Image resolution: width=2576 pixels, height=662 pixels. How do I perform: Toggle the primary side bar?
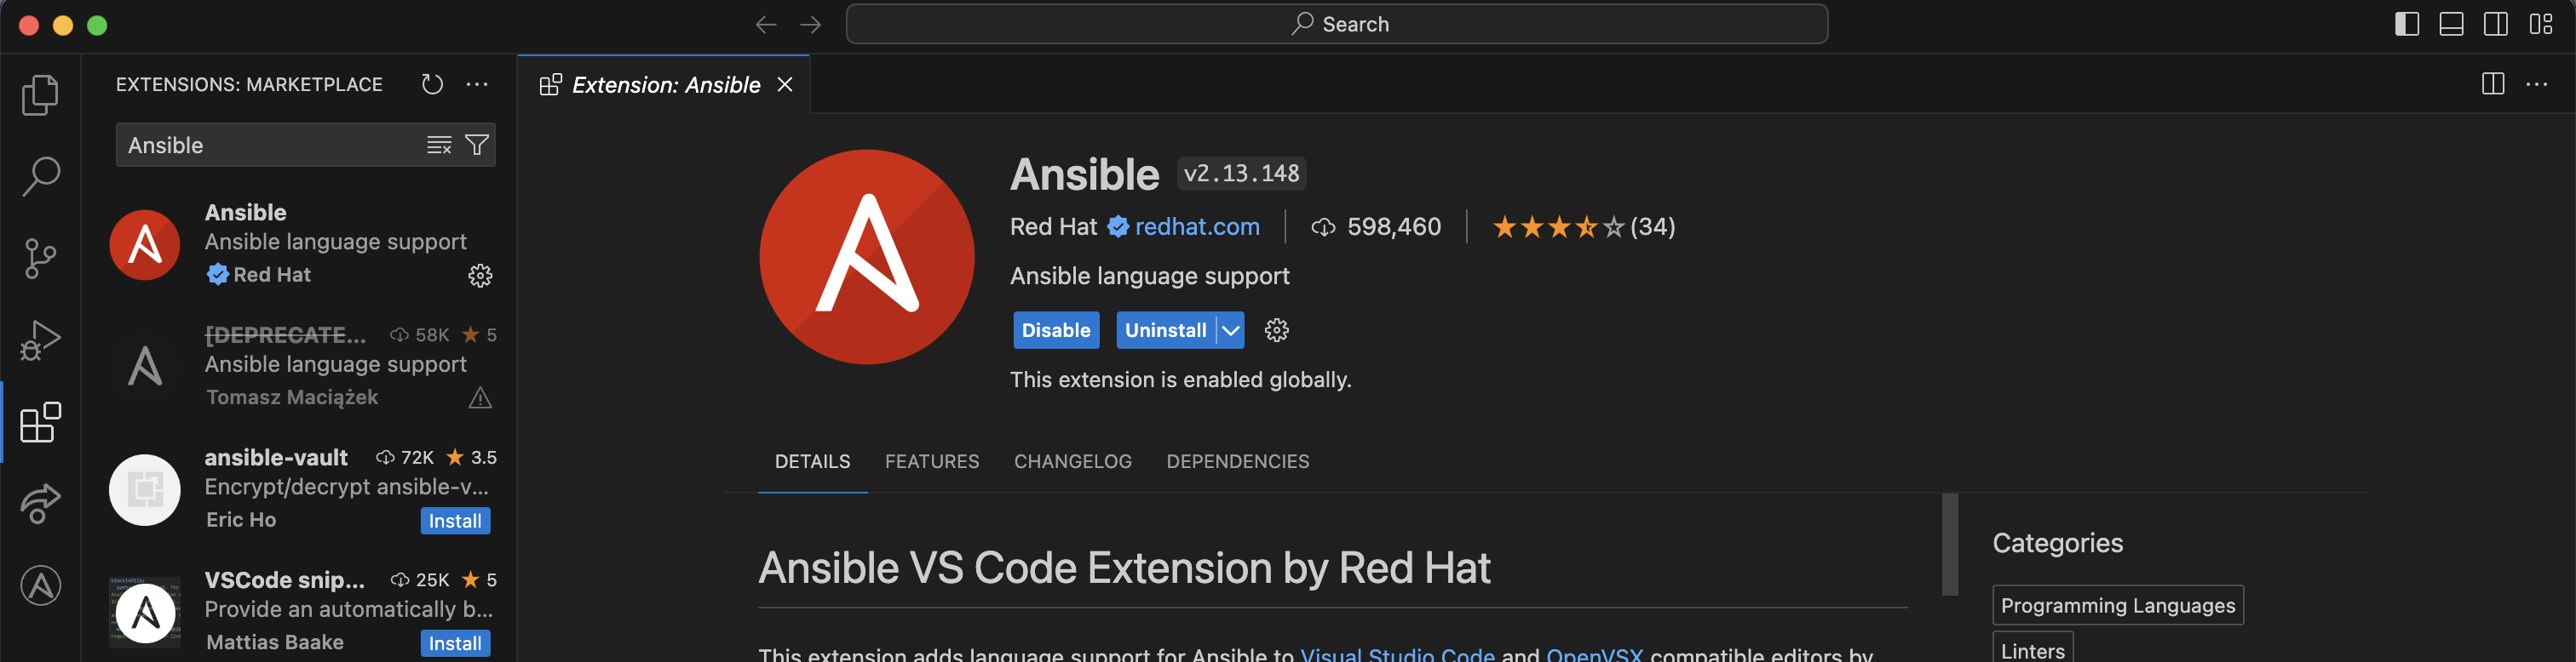(2407, 24)
